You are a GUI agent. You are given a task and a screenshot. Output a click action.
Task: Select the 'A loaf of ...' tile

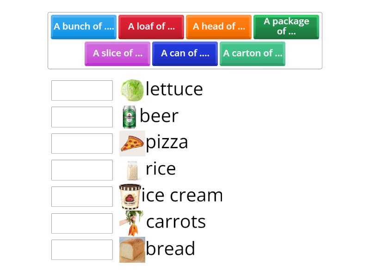click(x=151, y=27)
